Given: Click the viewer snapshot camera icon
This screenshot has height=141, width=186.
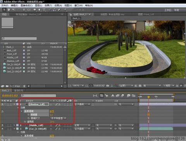Looking at the screenshot, I should coord(108,86).
